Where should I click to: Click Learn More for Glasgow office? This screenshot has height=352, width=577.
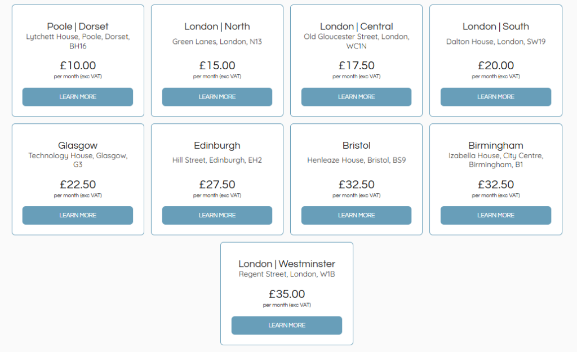pyautogui.click(x=77, y=215)
